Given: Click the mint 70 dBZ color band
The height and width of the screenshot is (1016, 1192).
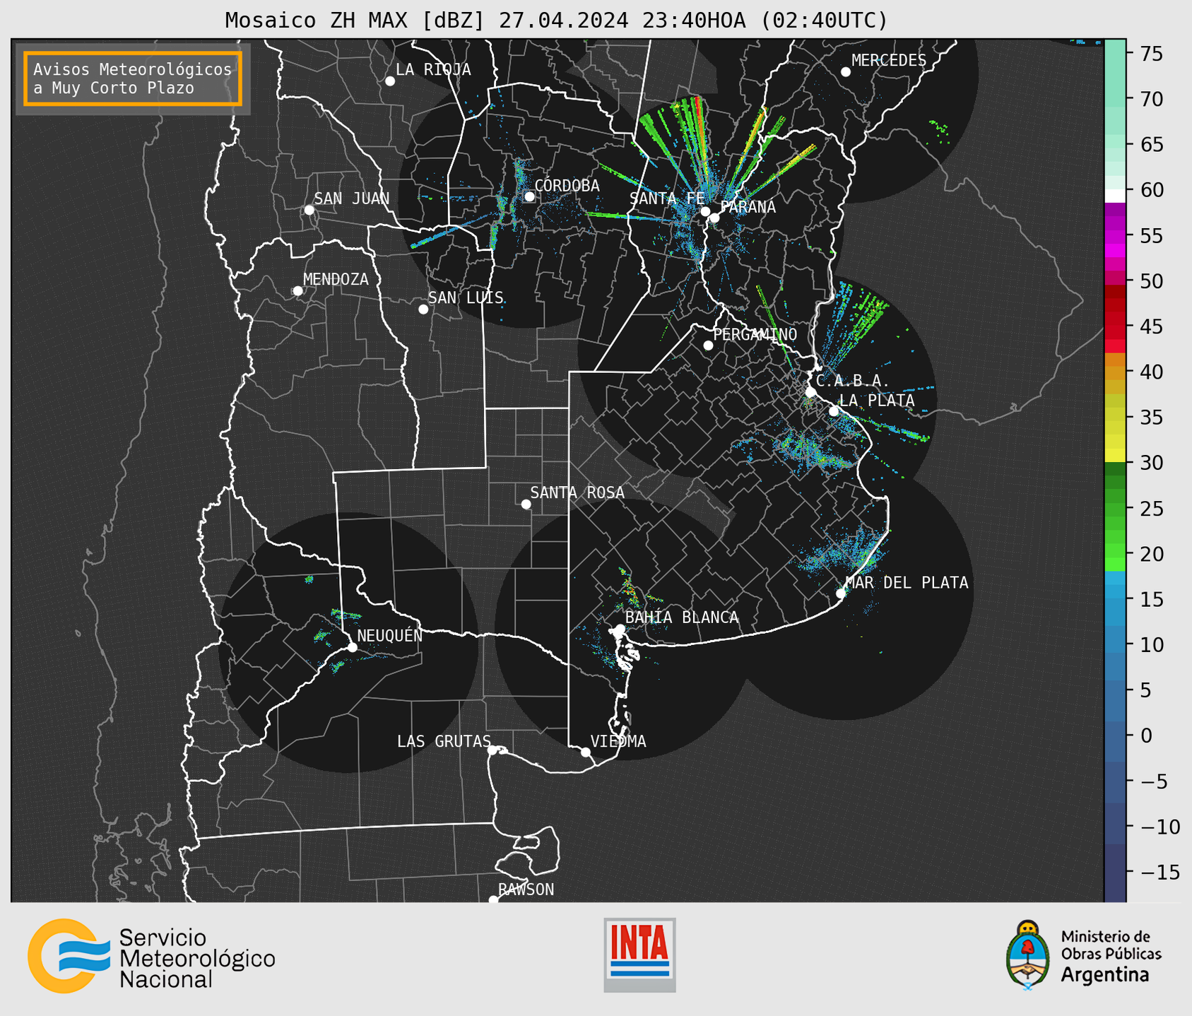Looking at the screenshot, I should point(1115,99).
